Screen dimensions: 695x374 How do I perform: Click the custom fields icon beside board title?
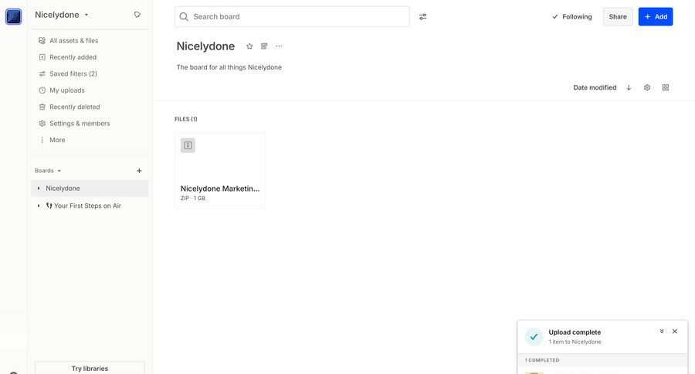[264, 46]
